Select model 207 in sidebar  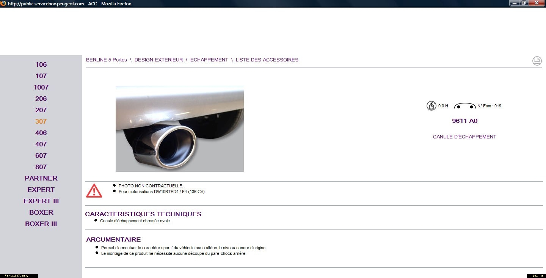tap(41, 110)
